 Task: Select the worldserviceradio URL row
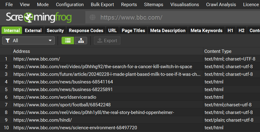tap(55, 97)
